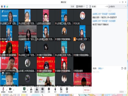The width and height of the screenshot is (128, 96).
Task: Enter fullscreen with the expand icon
Action: pos(87,6)
